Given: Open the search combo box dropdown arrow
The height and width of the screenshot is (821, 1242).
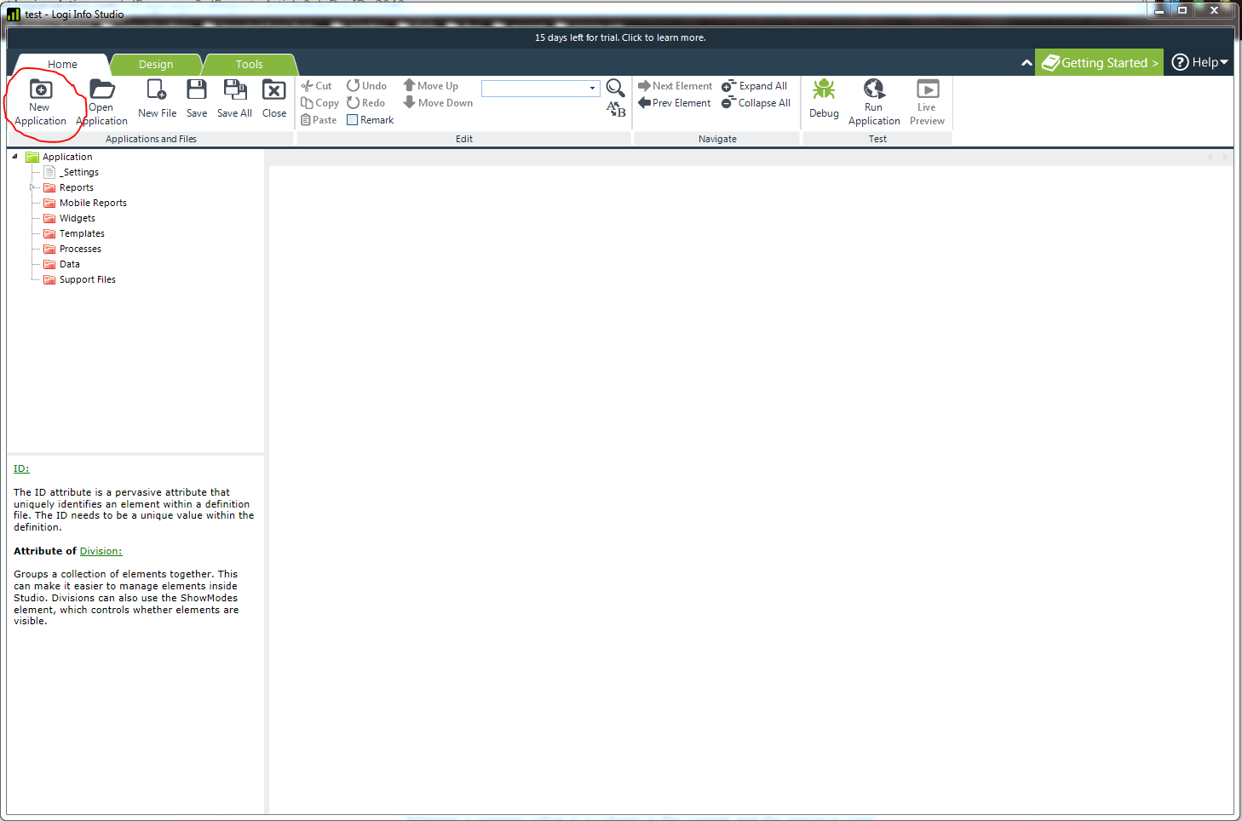Looking at the screenshot, I should [x=593, y=89].
